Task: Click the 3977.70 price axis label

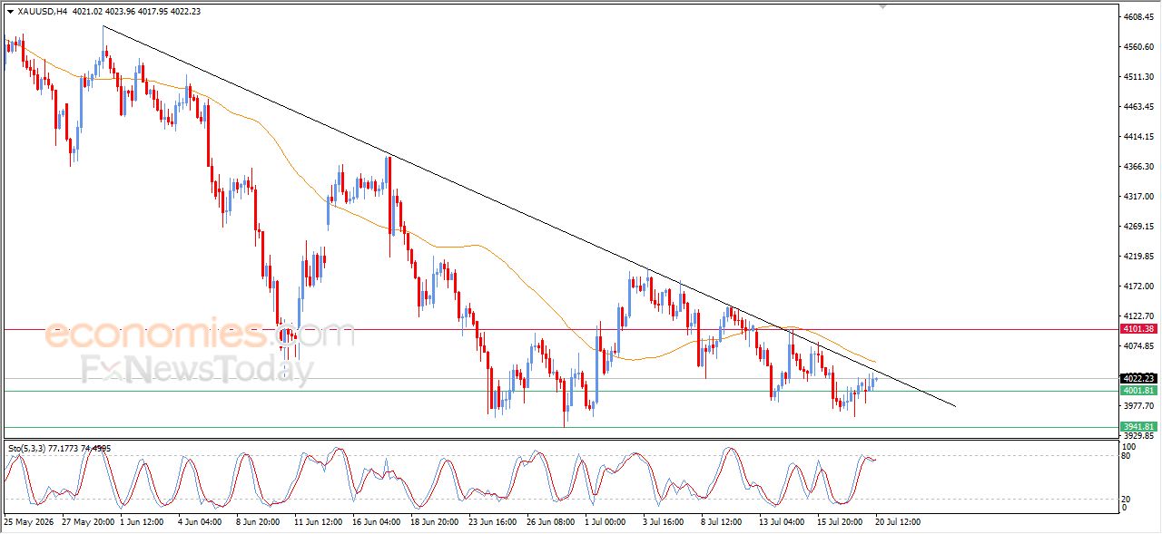Action: pos(1137,406)
